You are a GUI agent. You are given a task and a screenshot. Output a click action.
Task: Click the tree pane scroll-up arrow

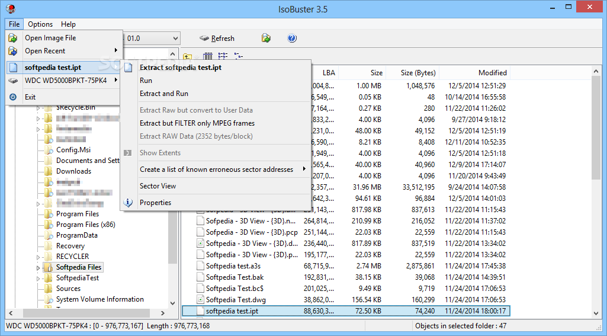click(x=173, y=55)
